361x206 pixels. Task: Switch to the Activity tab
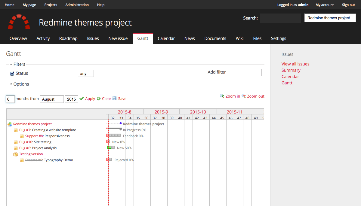(43, 38)
